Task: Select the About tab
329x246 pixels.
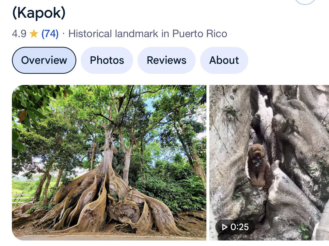Action: [224, 60]
